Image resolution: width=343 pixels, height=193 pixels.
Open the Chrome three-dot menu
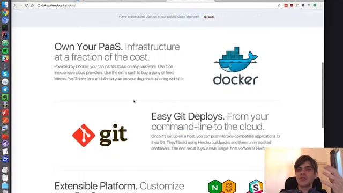coord(320,5)
